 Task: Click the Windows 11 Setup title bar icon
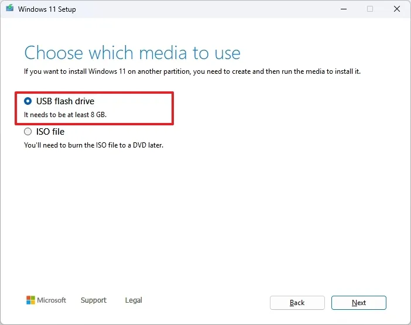point(10,9)
